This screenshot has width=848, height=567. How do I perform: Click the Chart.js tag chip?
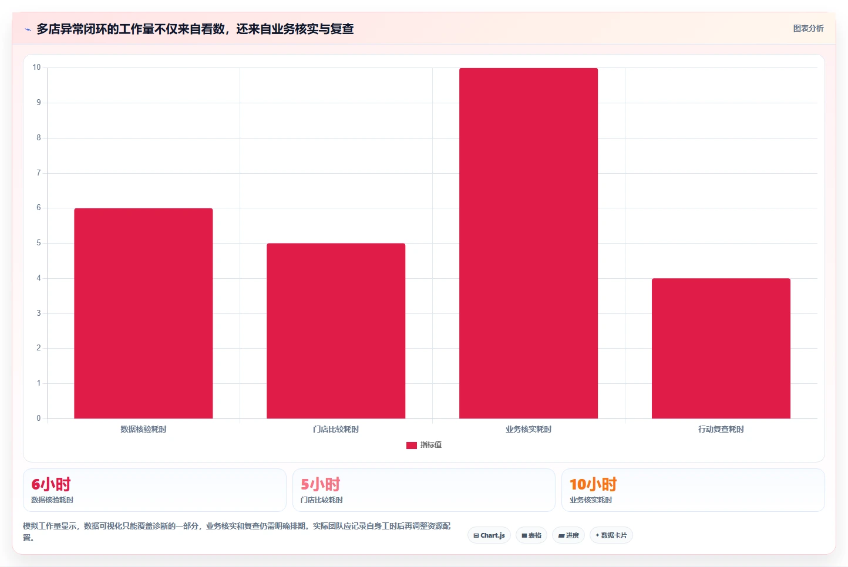[489, 535]
